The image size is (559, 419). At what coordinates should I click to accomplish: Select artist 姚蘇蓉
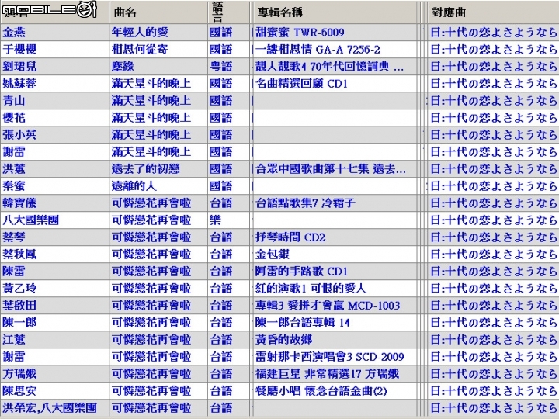point(19,84)
